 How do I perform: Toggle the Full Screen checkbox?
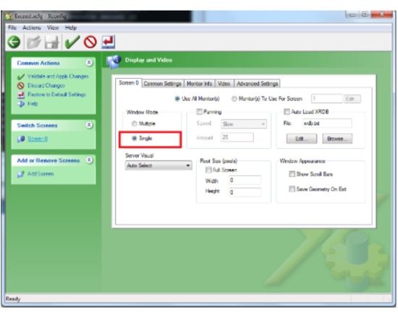(x=208, y=170)
